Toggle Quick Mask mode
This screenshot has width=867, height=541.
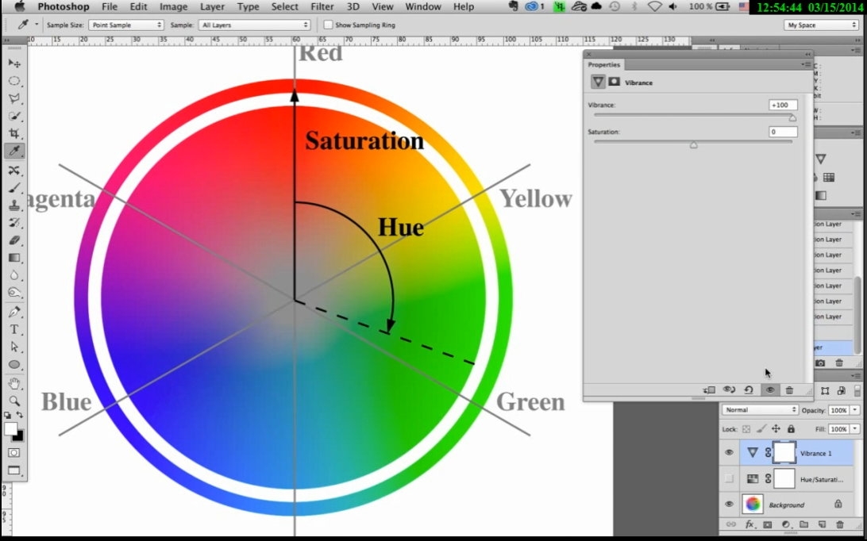pos(14,453)
